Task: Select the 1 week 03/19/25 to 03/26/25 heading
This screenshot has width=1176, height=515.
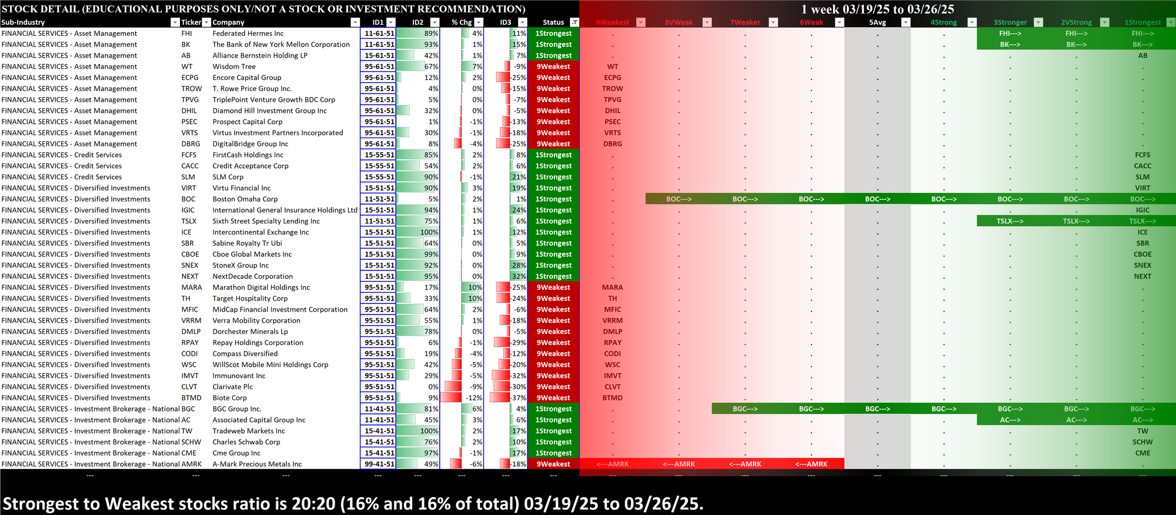Action: [x=877, y=9]
